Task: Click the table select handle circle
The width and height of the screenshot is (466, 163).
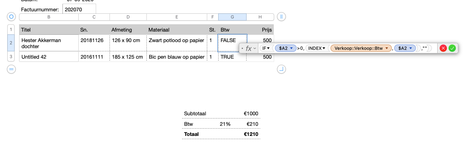Action: [x=11, y=17]
